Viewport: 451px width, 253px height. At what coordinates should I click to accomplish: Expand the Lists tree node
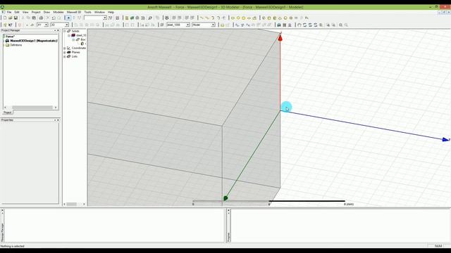65,56
